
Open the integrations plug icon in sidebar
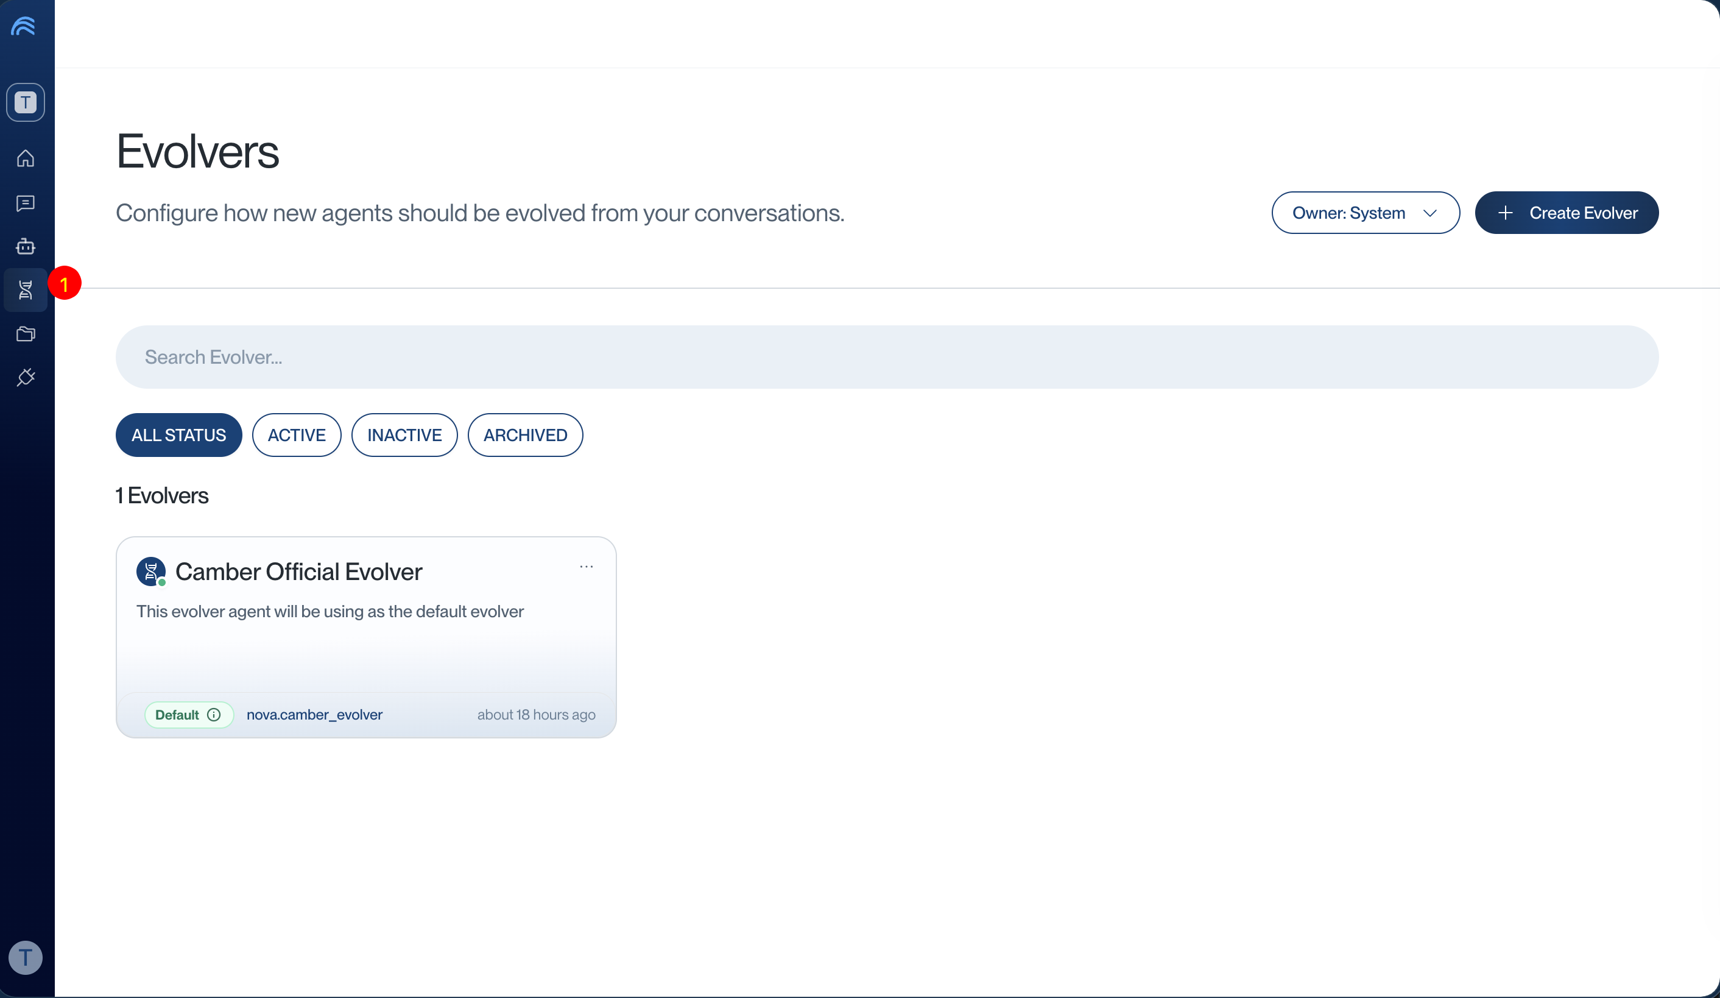[25, 378]
